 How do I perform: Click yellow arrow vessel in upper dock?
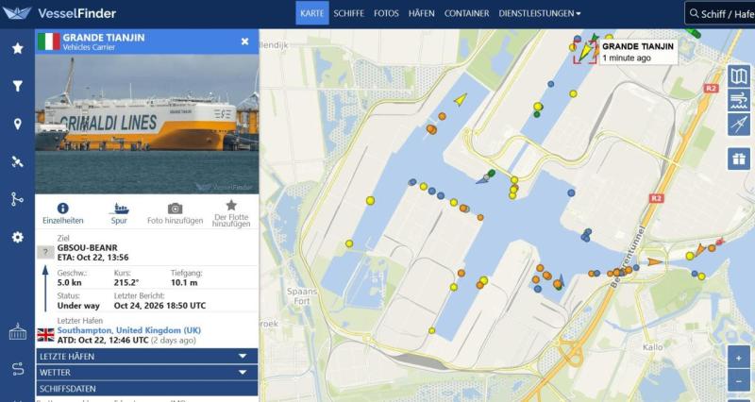pos(461,100)
